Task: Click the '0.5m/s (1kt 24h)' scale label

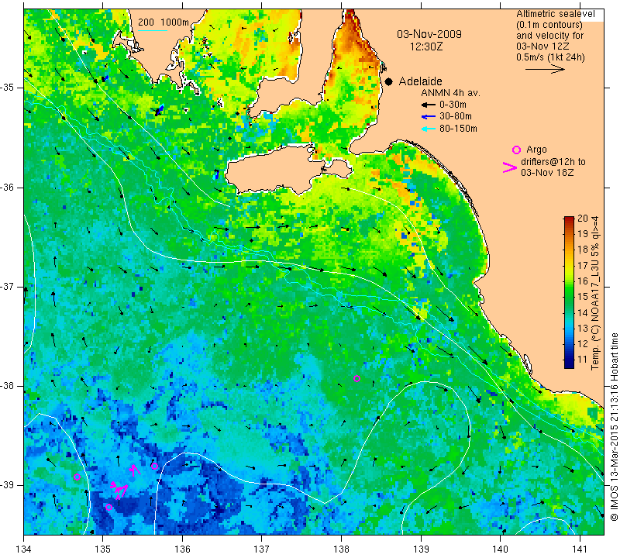Action: (x=550, y=57)
